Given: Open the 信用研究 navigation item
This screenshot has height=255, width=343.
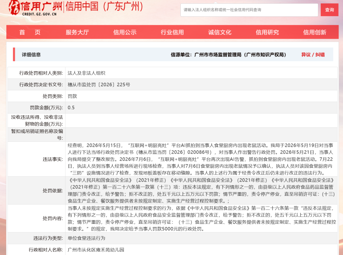Looking at the screenshot, I should click(267, 32).
